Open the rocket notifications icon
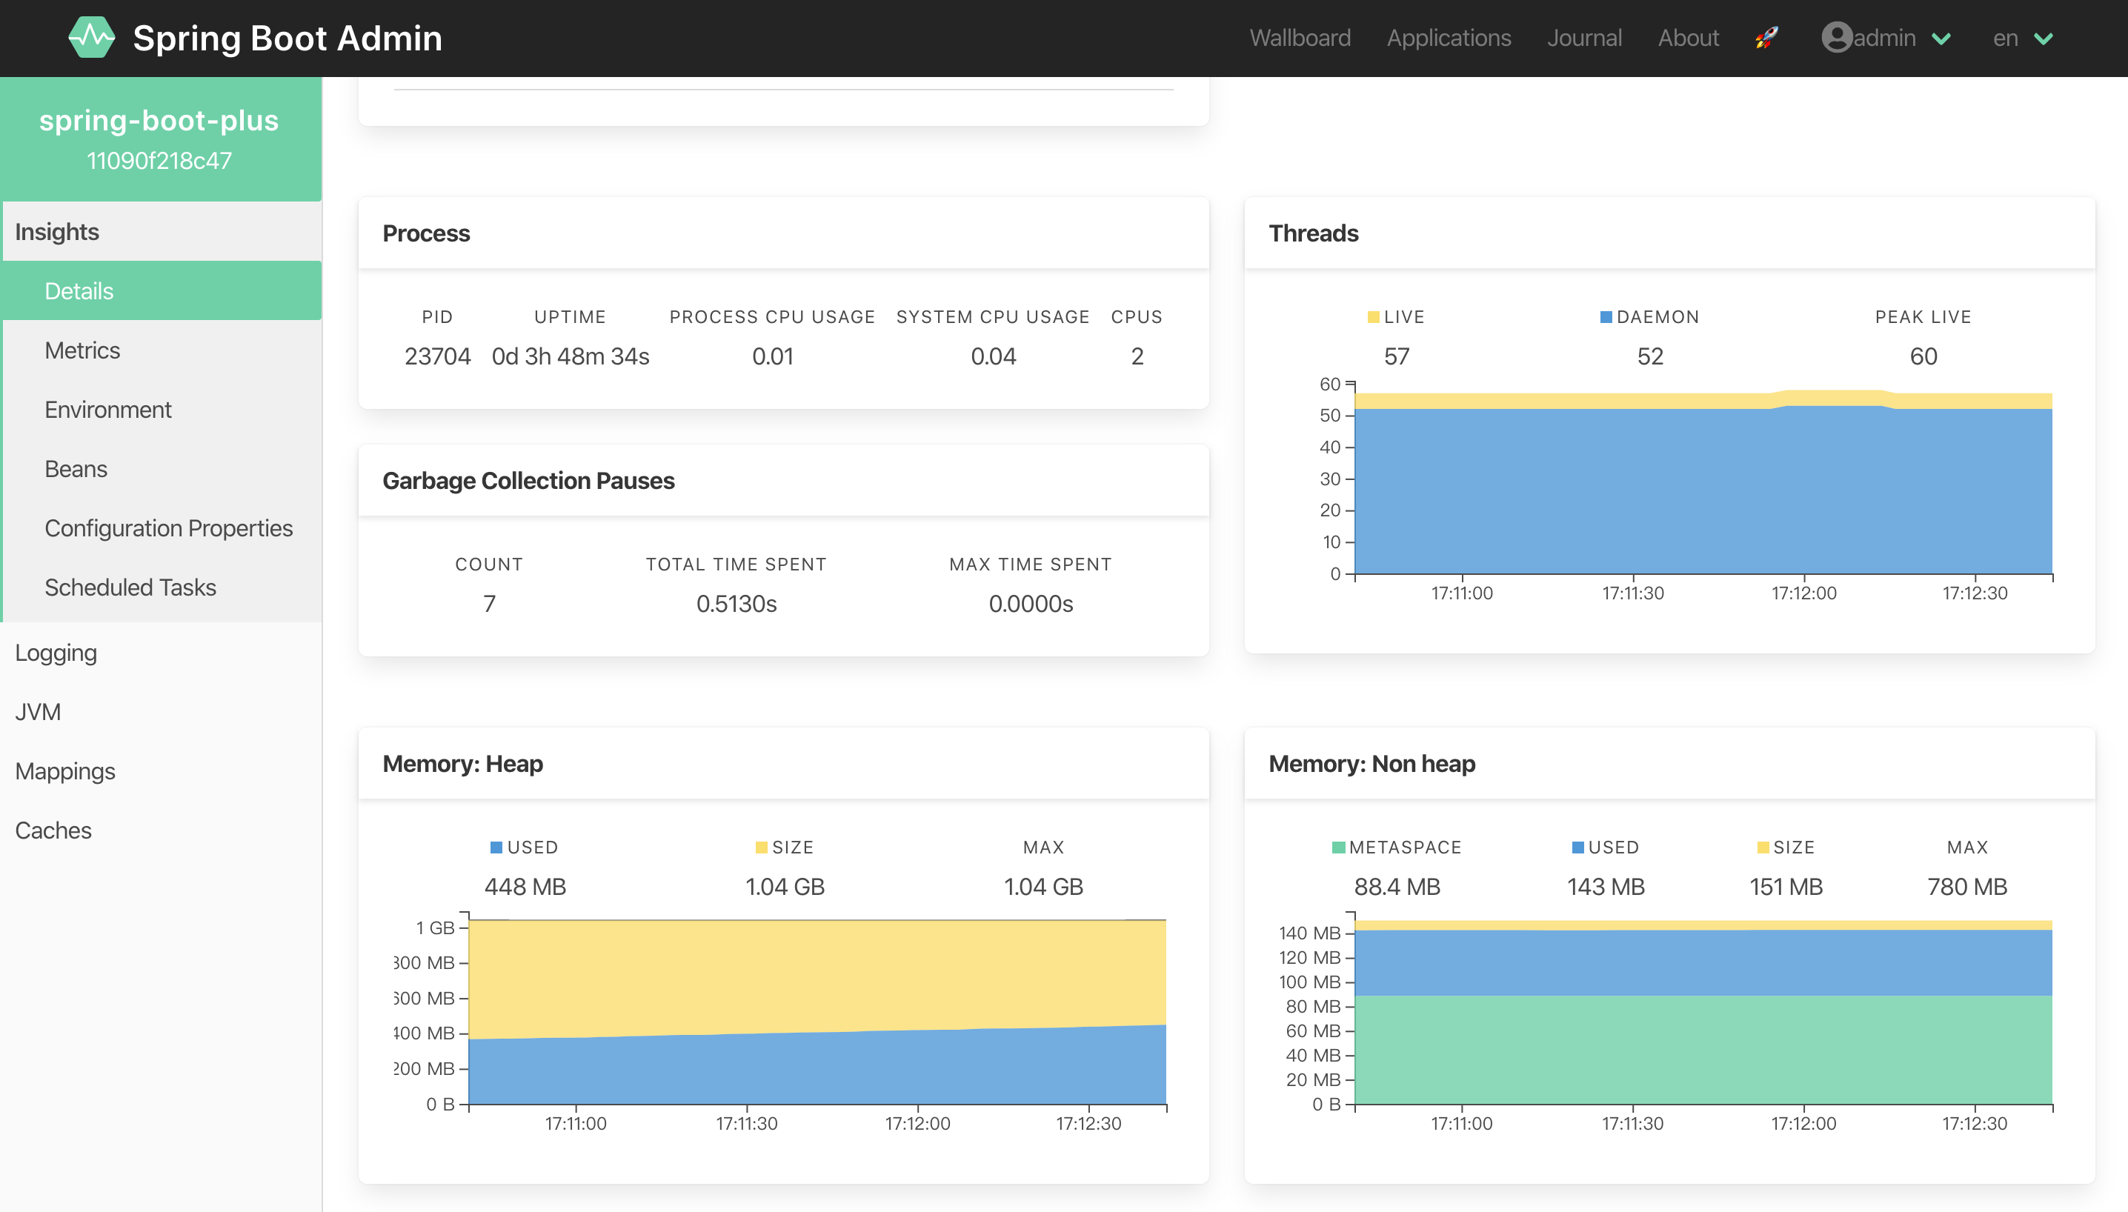This screenshot has height=1212, width=2128. [x=1766, y=38]
